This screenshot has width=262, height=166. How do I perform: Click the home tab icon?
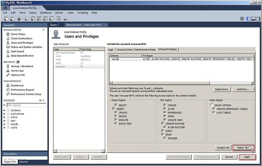pyautogui.click(x=5, y=8)
